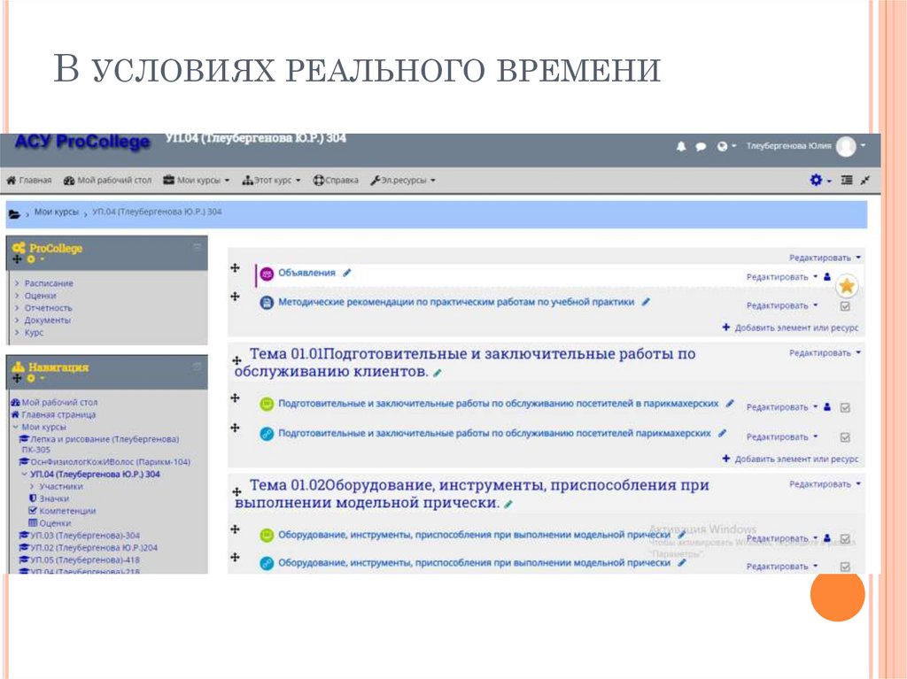The image size is (907, 679).
Task: Open the notifications bell icon
Action: pos(681,146)
